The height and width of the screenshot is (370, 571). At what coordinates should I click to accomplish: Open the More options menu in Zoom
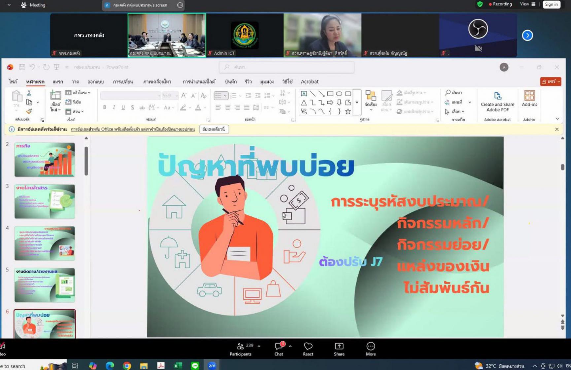click(x=371, y=349)
